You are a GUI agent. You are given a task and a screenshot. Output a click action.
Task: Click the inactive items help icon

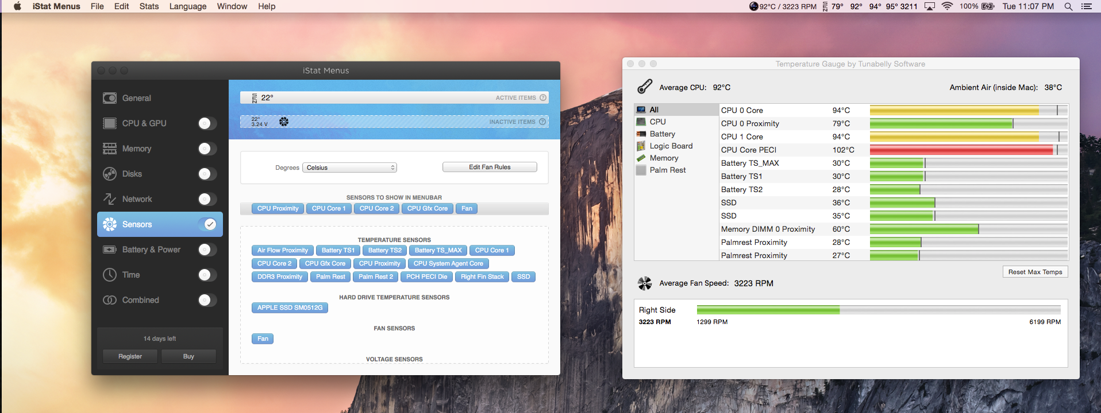(x=542, y=122)
